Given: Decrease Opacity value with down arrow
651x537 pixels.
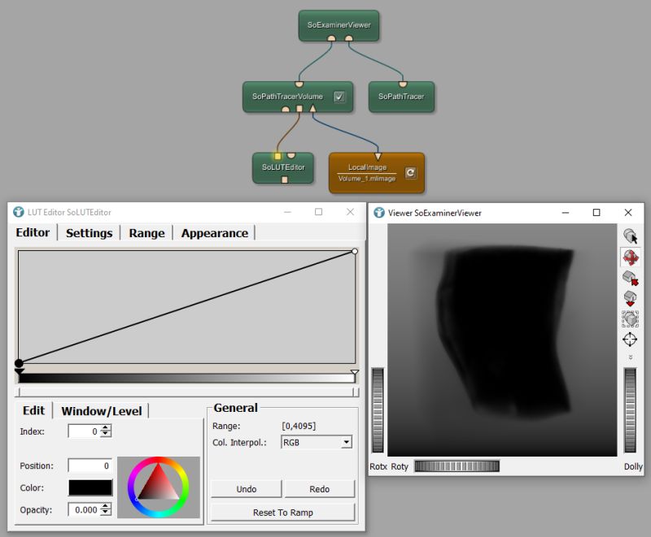Looking at the screenshot, I should click(x=107, y=512).
